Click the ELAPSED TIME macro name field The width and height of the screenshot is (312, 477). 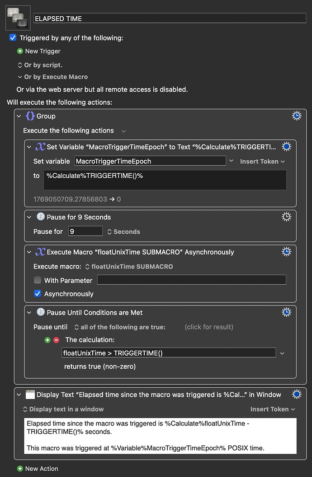pos(170,19)
